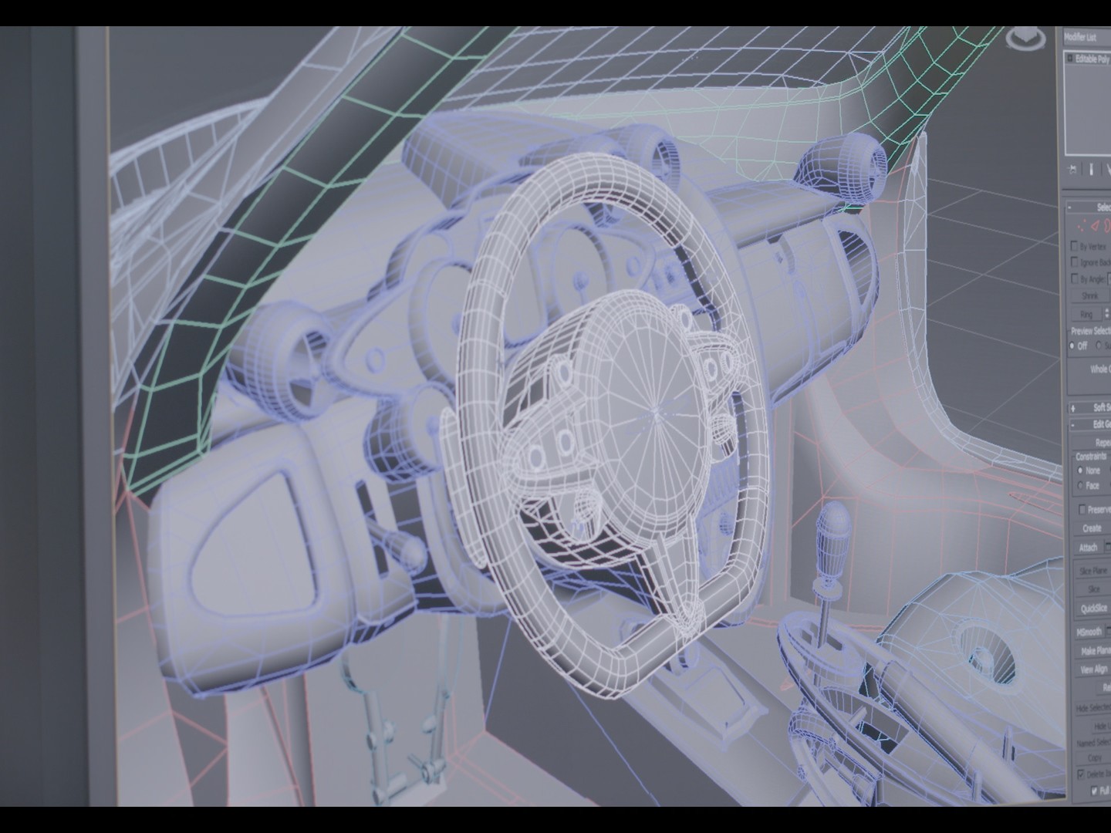The width and height of the screenshot is (1111, 833).
Task: Activate the Slice Plane button
Action: [1093, 571]
